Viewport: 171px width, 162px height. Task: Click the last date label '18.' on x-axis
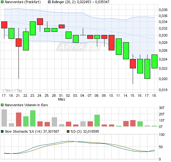click(x=155, y=95)
